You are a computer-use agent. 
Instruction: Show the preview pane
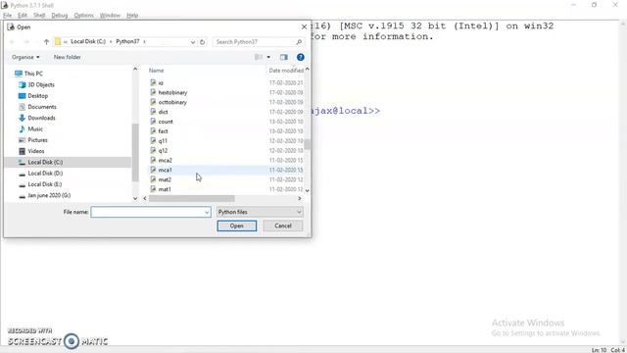(x=284, y=57)
